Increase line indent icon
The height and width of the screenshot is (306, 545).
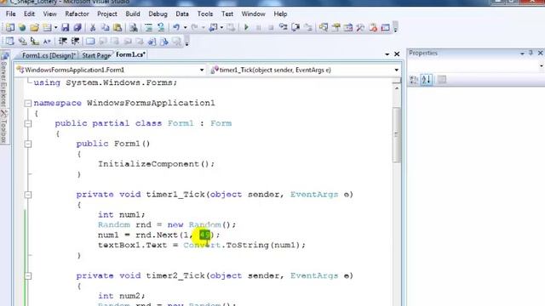tap(75, 42)
